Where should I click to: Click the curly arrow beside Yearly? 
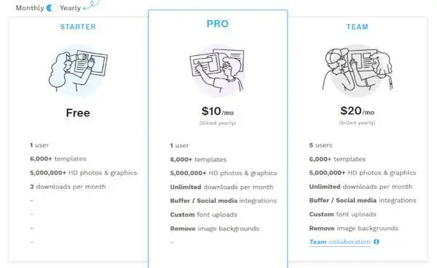(91, 6)
